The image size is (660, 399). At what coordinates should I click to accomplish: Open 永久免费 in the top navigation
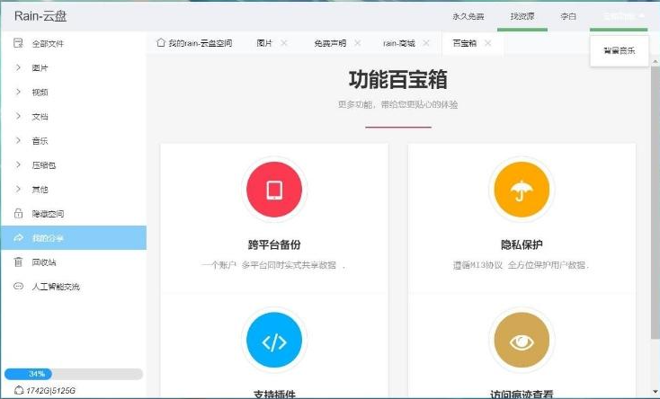point(468,16)
